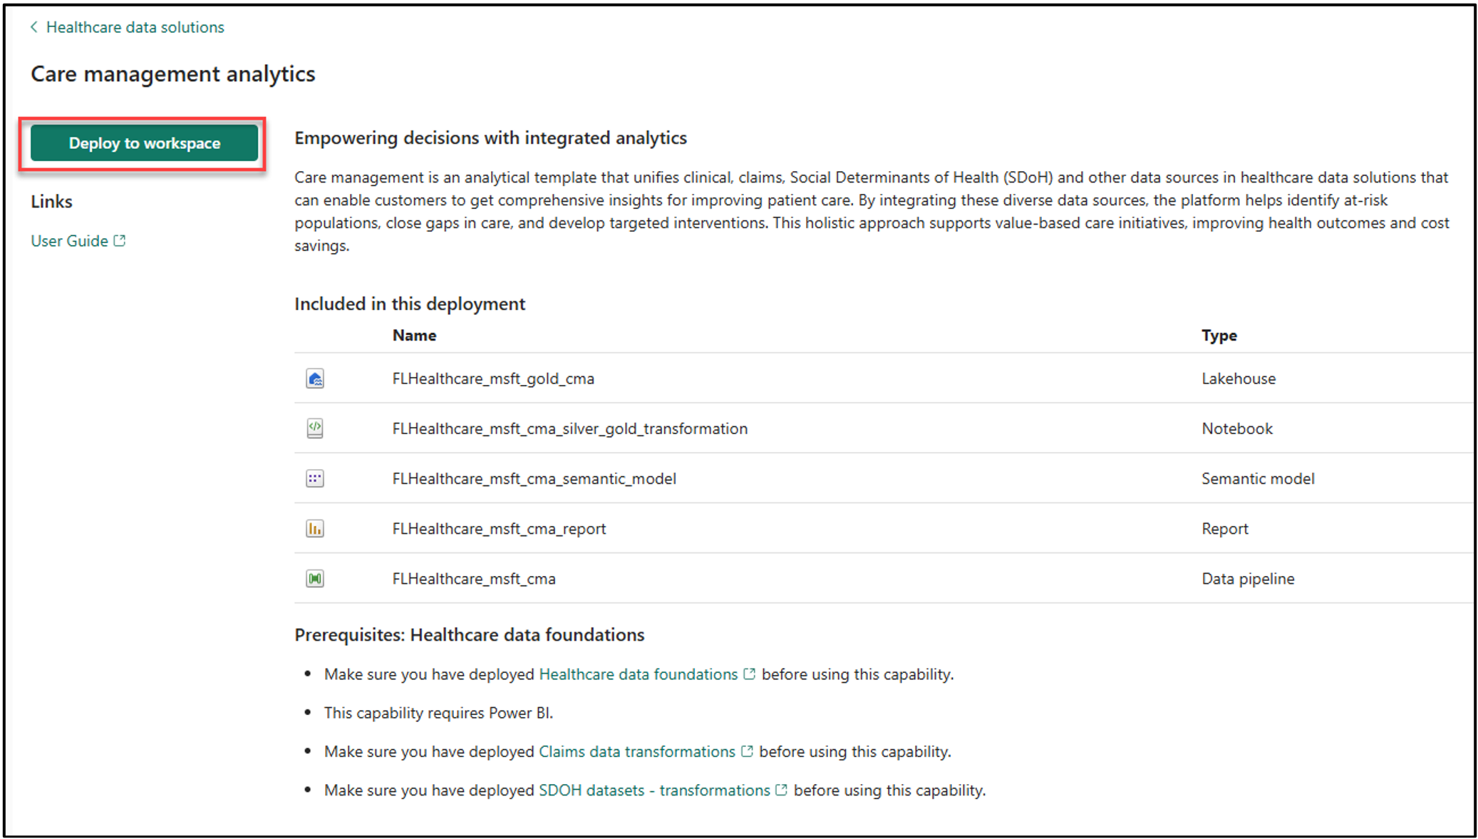Screen dimensions: 1478x839
Task: Click the Prerequisites: Healthcare data foundations heading
Action: (470, 634)
